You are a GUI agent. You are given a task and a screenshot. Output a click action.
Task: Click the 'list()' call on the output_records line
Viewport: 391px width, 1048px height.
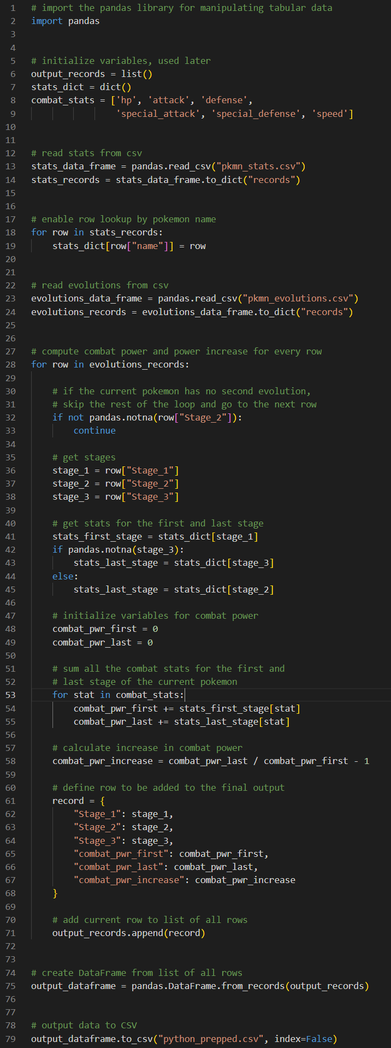137,74
